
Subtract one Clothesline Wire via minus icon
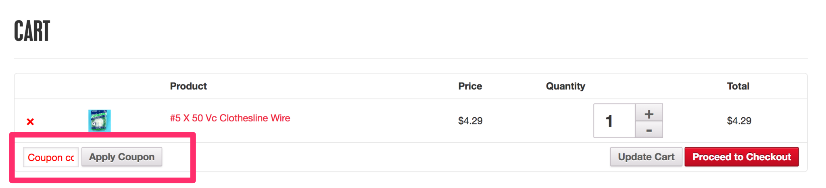[649, 130]
